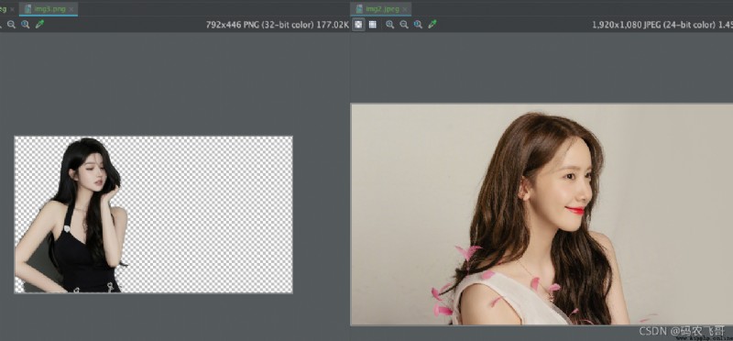Select the partially visible tab ending in 'eg'
The height and width of the screenshot is (341, 733).
[4, 9]
